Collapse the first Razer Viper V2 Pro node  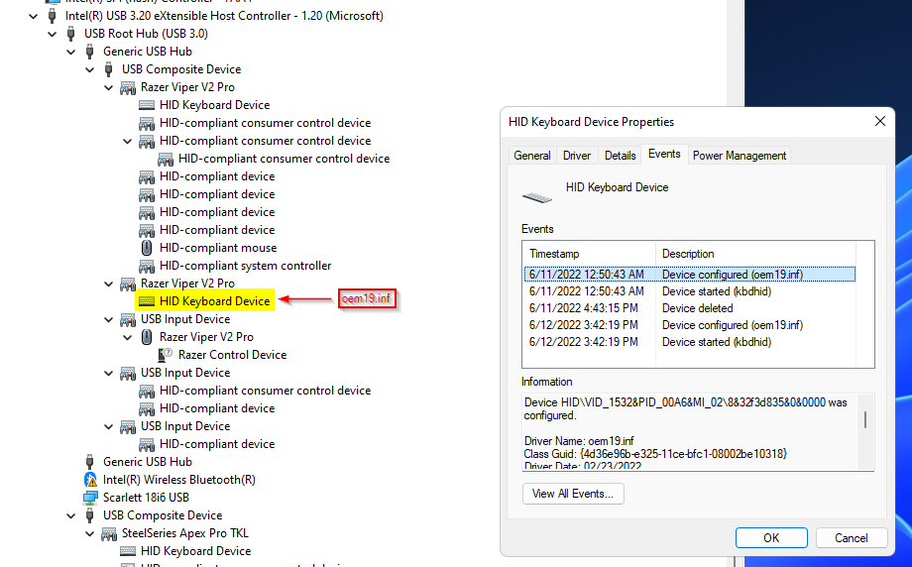[109, 87]
